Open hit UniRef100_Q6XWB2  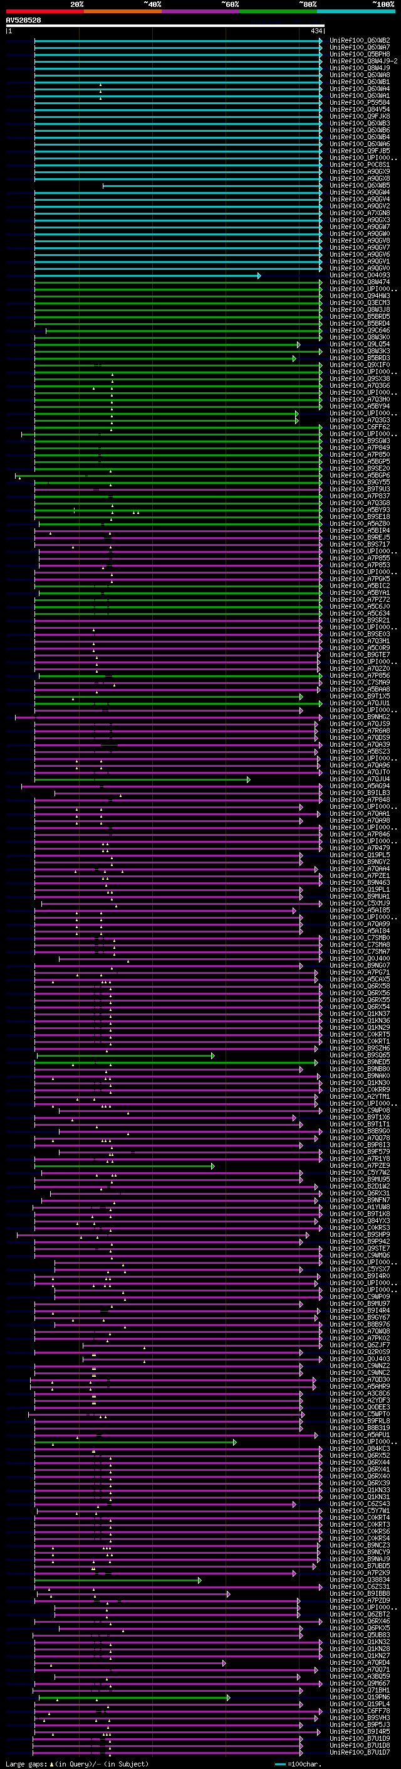pyautogui.click(x=360, y=41)
